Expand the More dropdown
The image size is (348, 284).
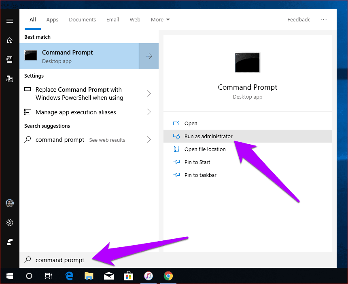[x=160, y=19]
